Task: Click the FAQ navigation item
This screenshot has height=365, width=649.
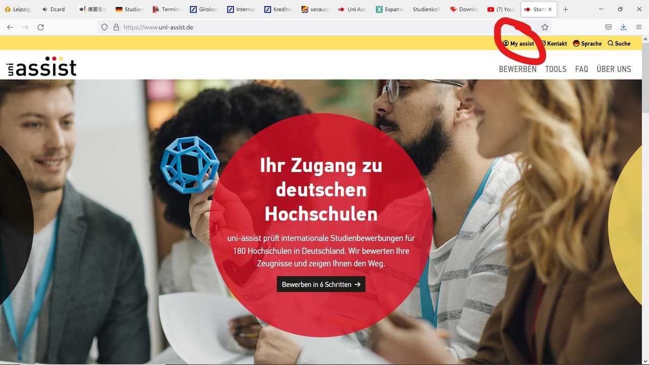Action: click(582, 69)
